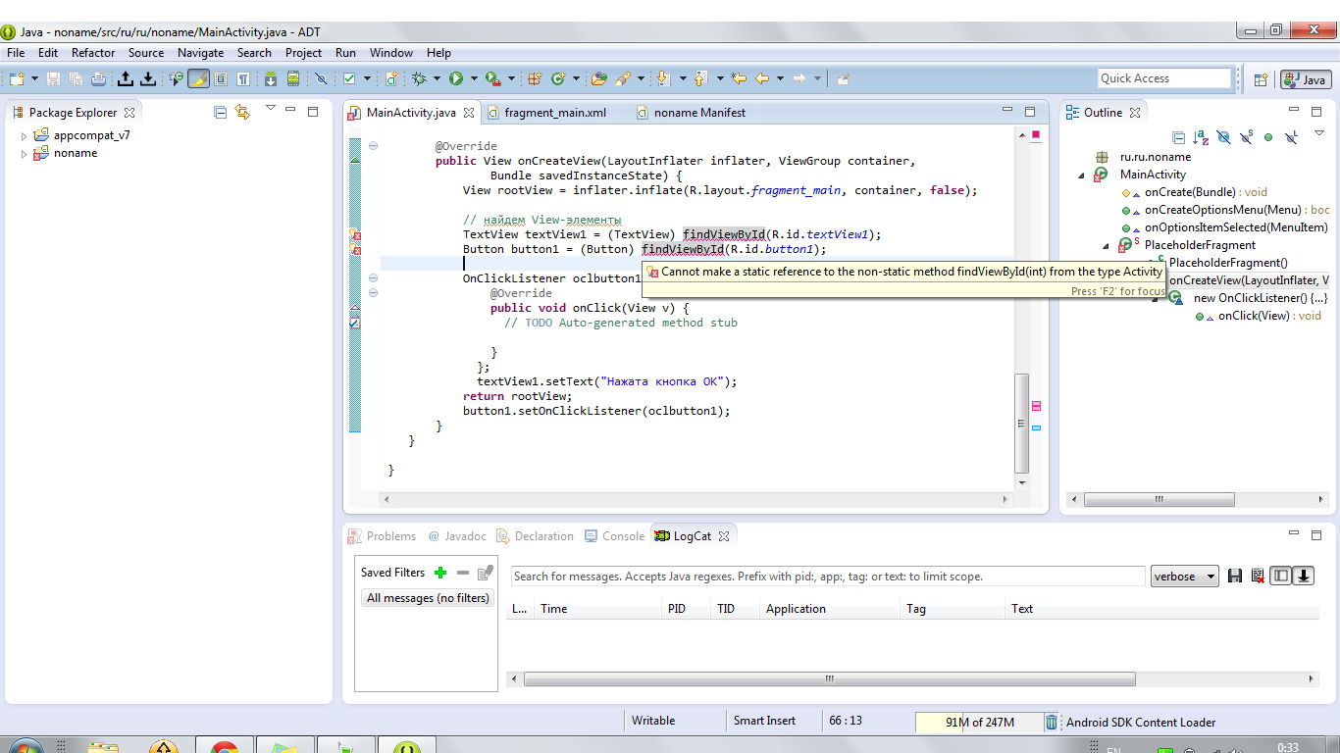Toggle Link with Editor in Package Explorer

(242, 113)
